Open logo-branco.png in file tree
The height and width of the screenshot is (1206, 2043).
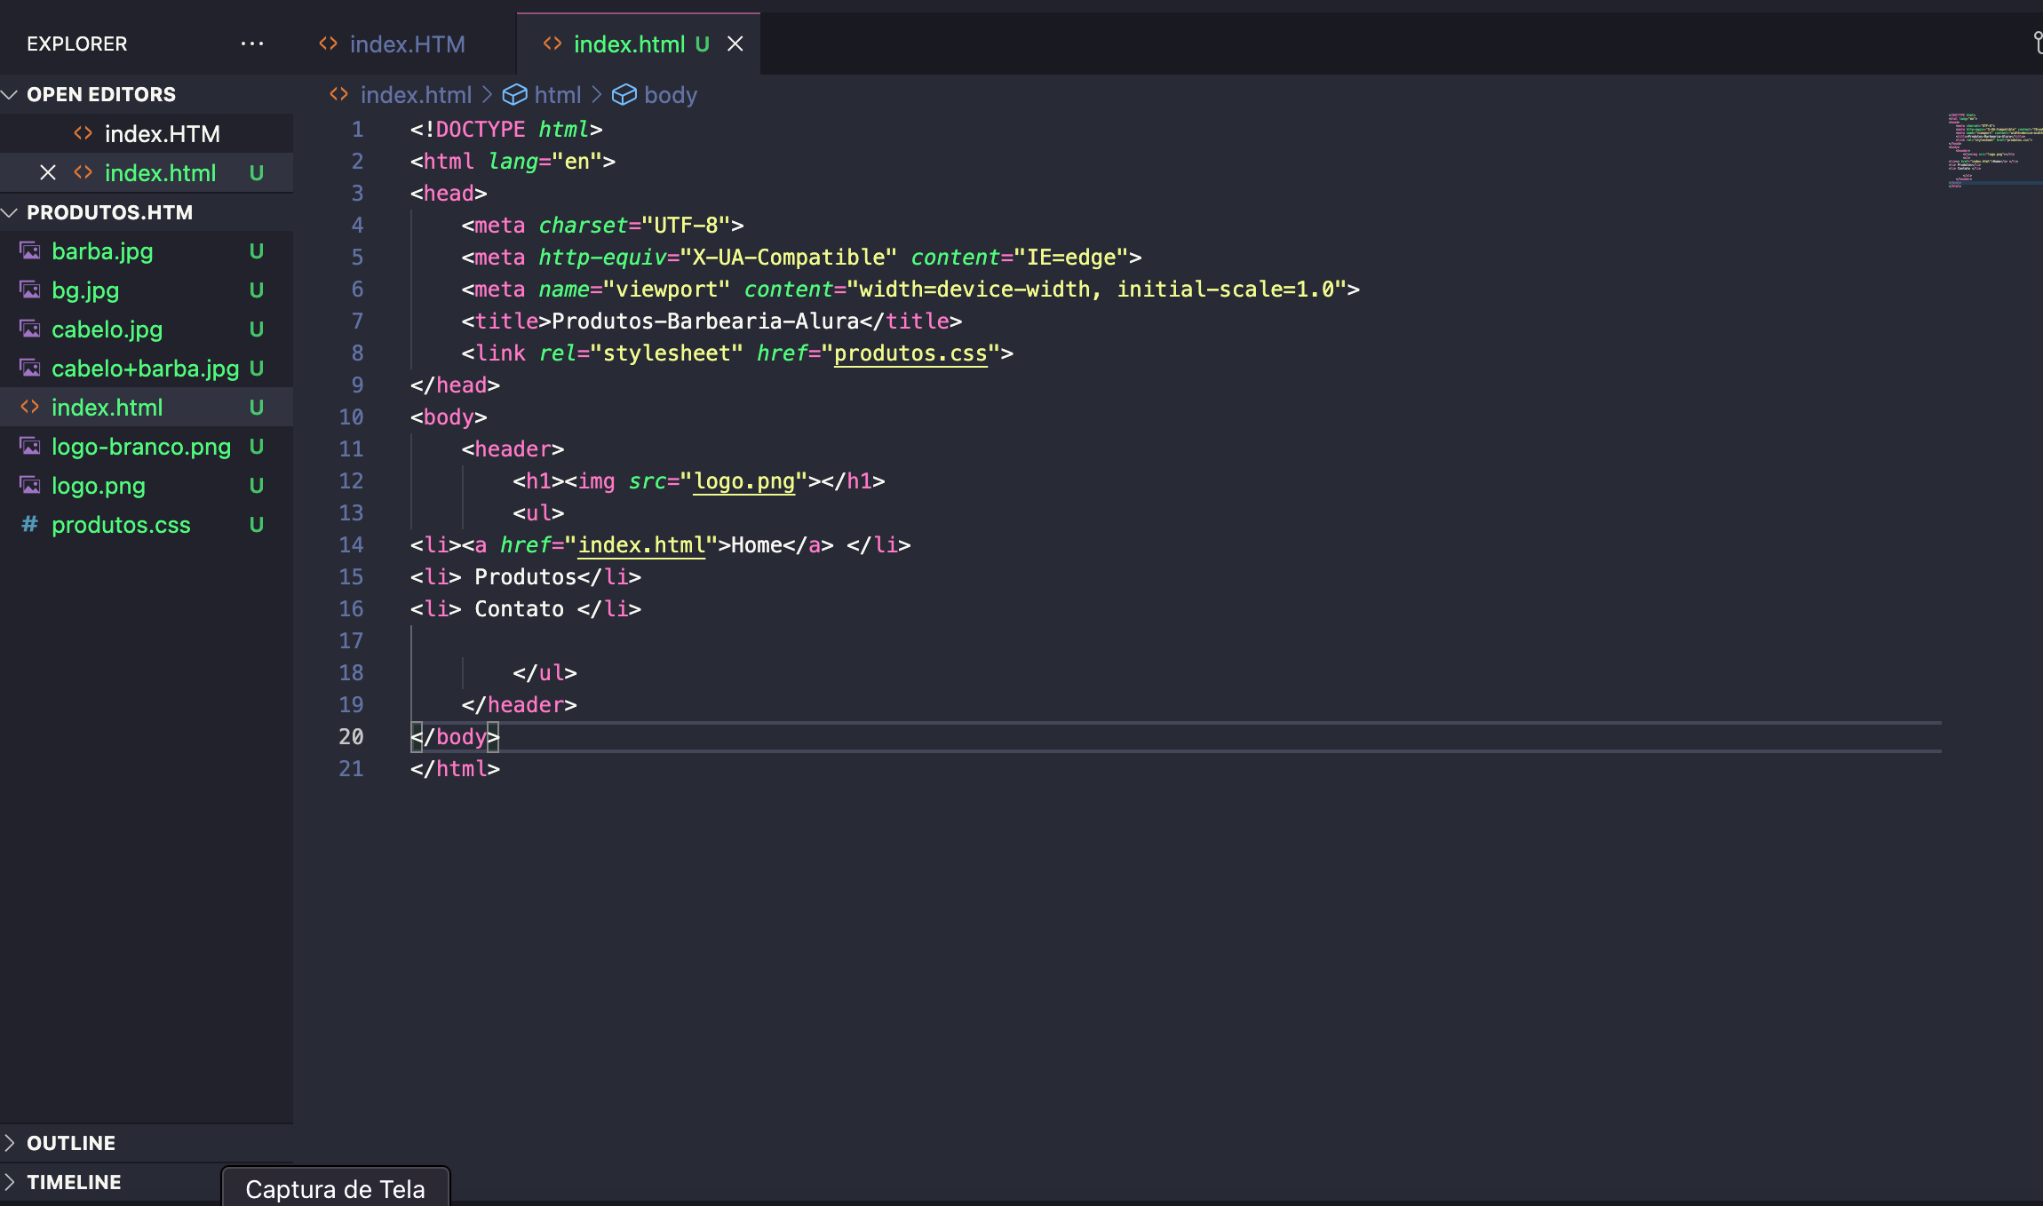tap(147, 447)
